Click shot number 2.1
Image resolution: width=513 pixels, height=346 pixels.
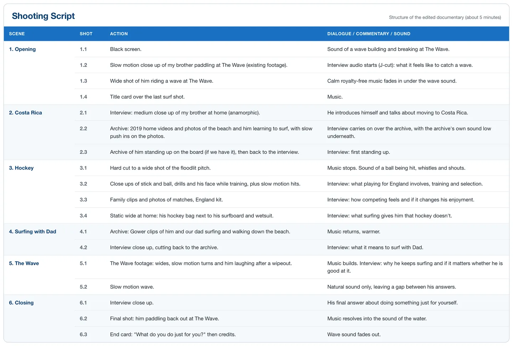(x=83, y=112)
